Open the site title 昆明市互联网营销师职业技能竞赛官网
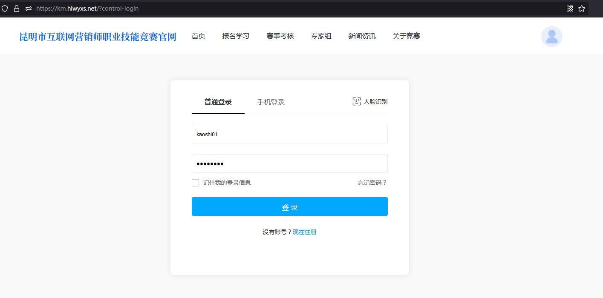Viewport: 603px width, 298px height. point(98,37)
